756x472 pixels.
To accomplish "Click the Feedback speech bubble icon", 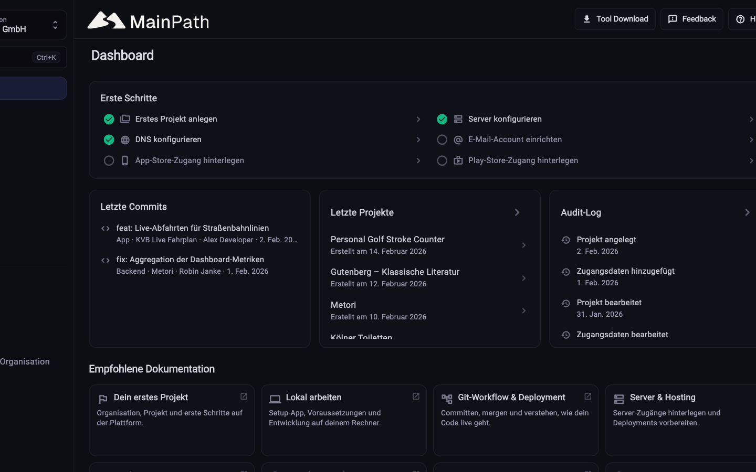I will 673,19.
